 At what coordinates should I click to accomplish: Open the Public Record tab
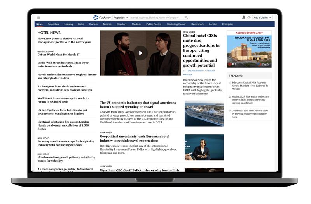154,24
